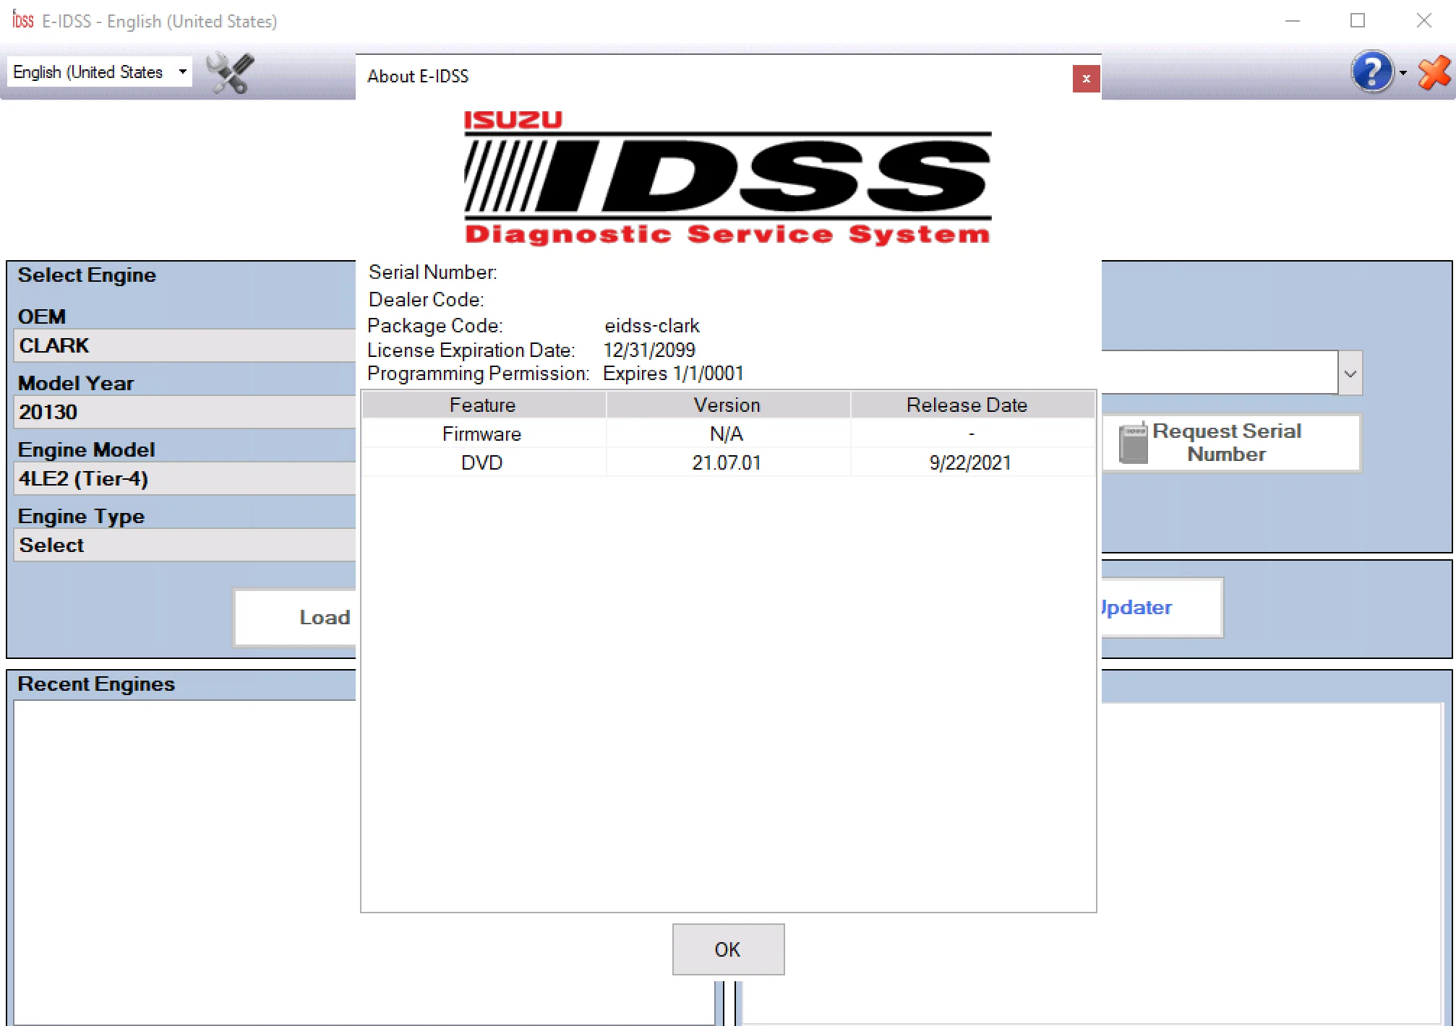
Task: Open the blue help question mark
Action: tap(1371, 72)
